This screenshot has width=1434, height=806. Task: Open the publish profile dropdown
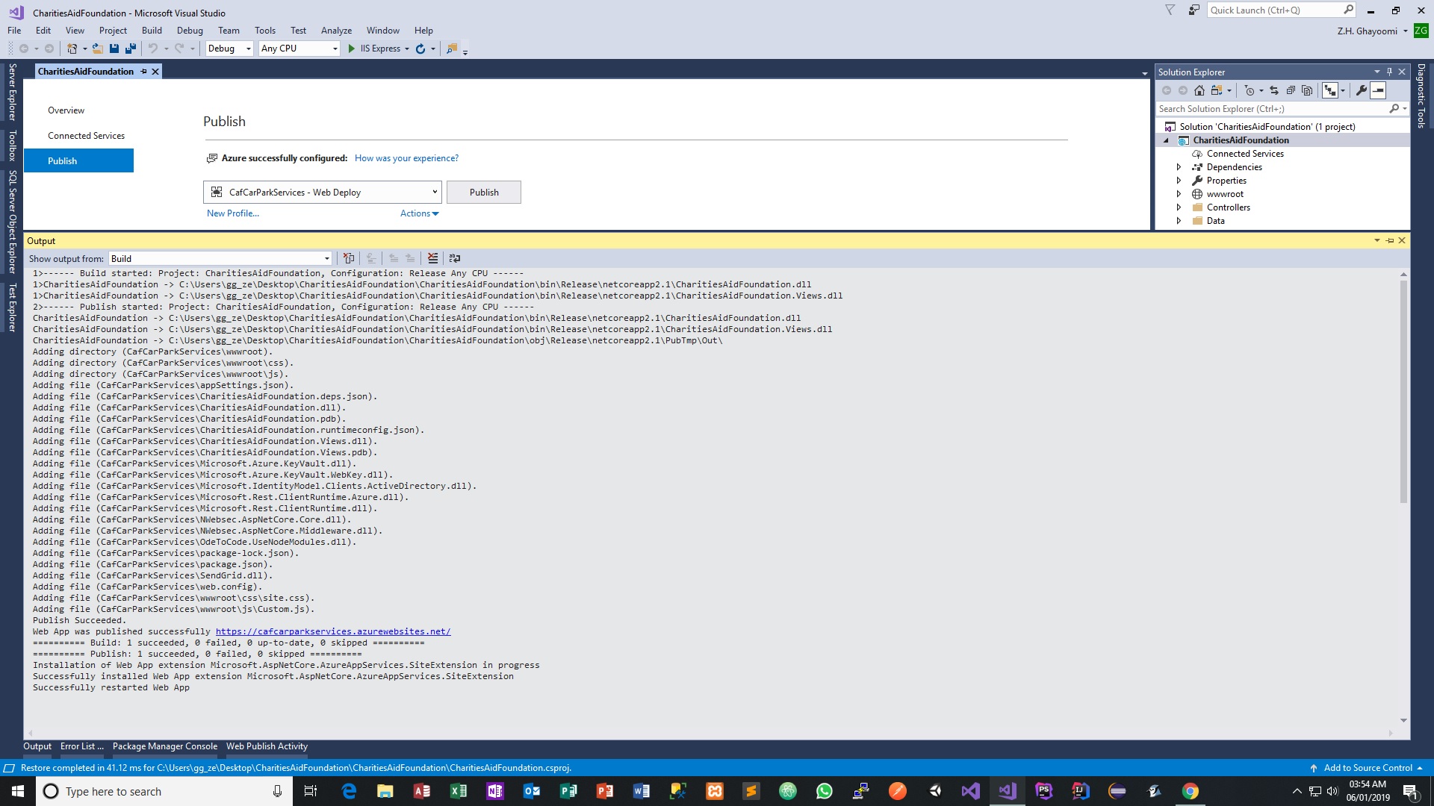(x=435, y=192)
